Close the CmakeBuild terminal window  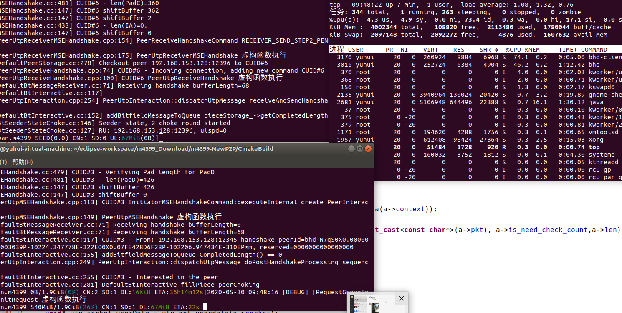coord(368,149)
